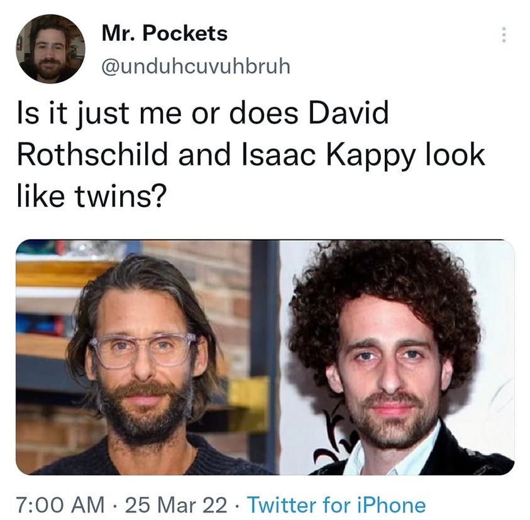Open the three-dot more options menu
530x520 pixels.
point(504,35)
